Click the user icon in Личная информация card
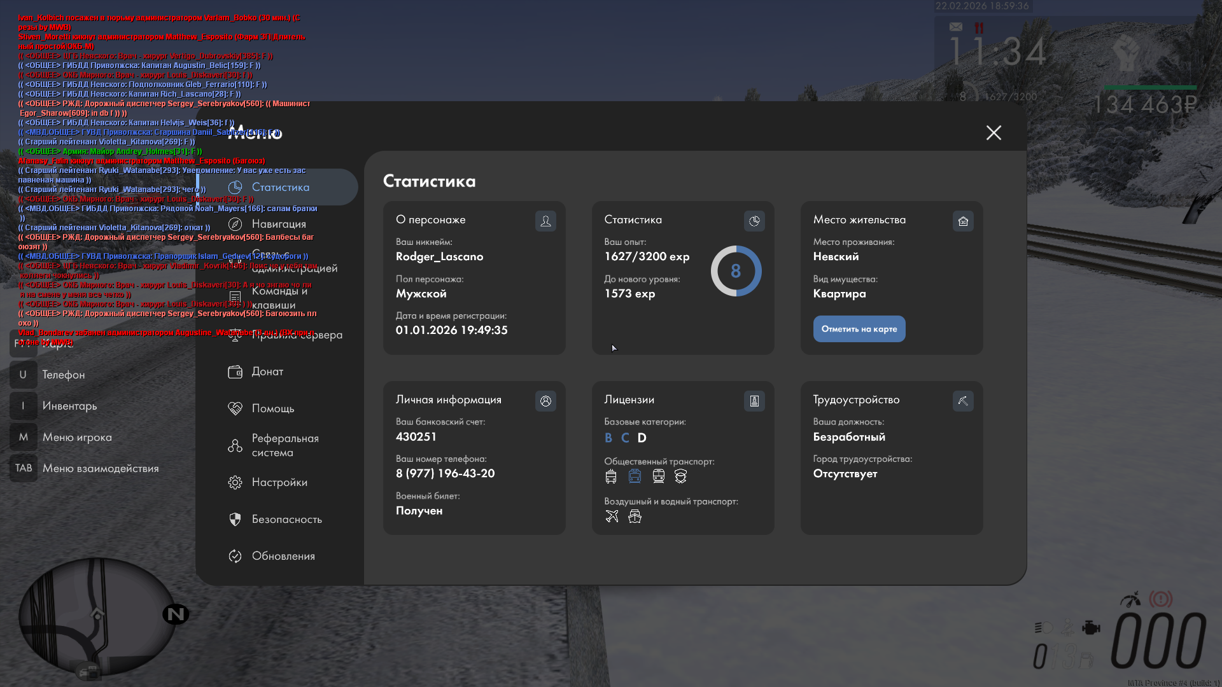The width and height of the screenshot is (1222, 687). coord(545,401)
